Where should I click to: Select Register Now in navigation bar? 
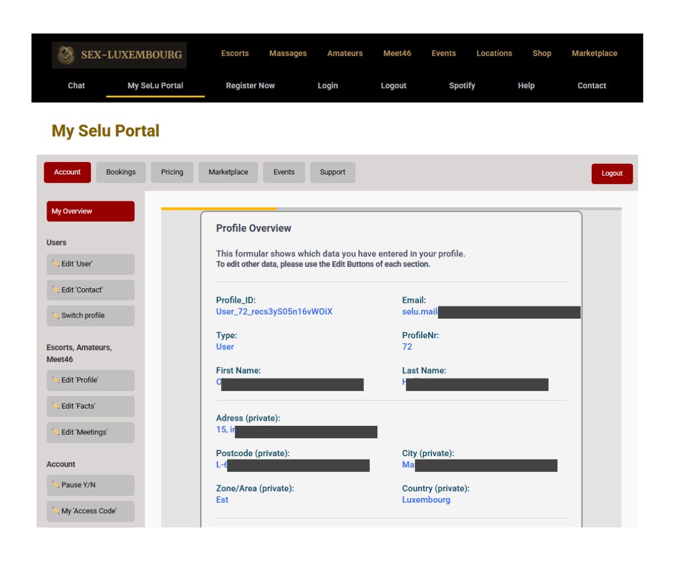250,86
